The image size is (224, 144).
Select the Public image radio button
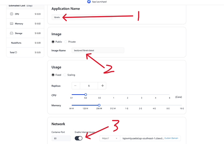click(53, 42)
